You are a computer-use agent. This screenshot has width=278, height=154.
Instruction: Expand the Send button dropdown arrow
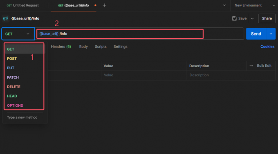tap(271, 34)
